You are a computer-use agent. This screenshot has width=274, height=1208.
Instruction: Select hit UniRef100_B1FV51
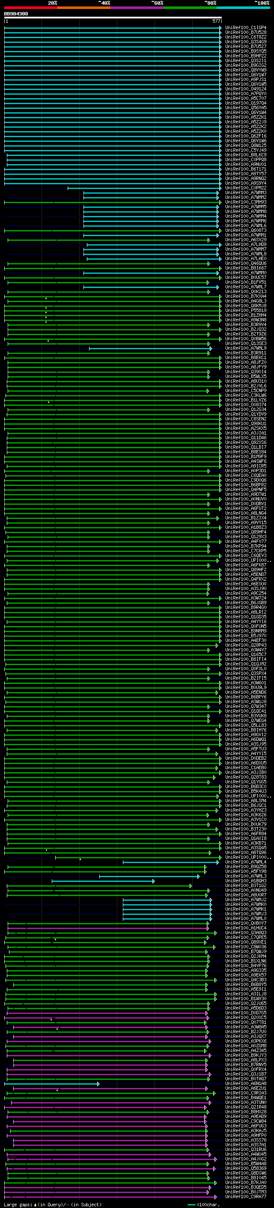point(246,282)
